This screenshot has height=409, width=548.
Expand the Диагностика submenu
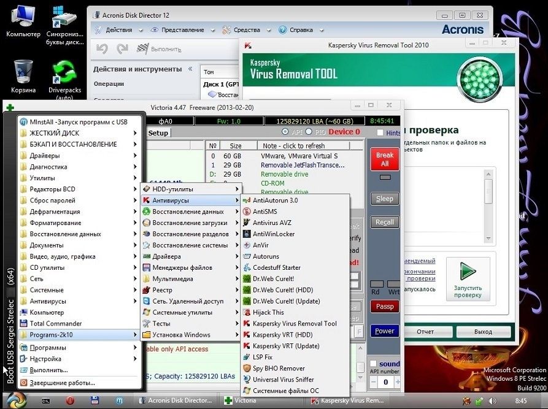[x=79, y=167]
